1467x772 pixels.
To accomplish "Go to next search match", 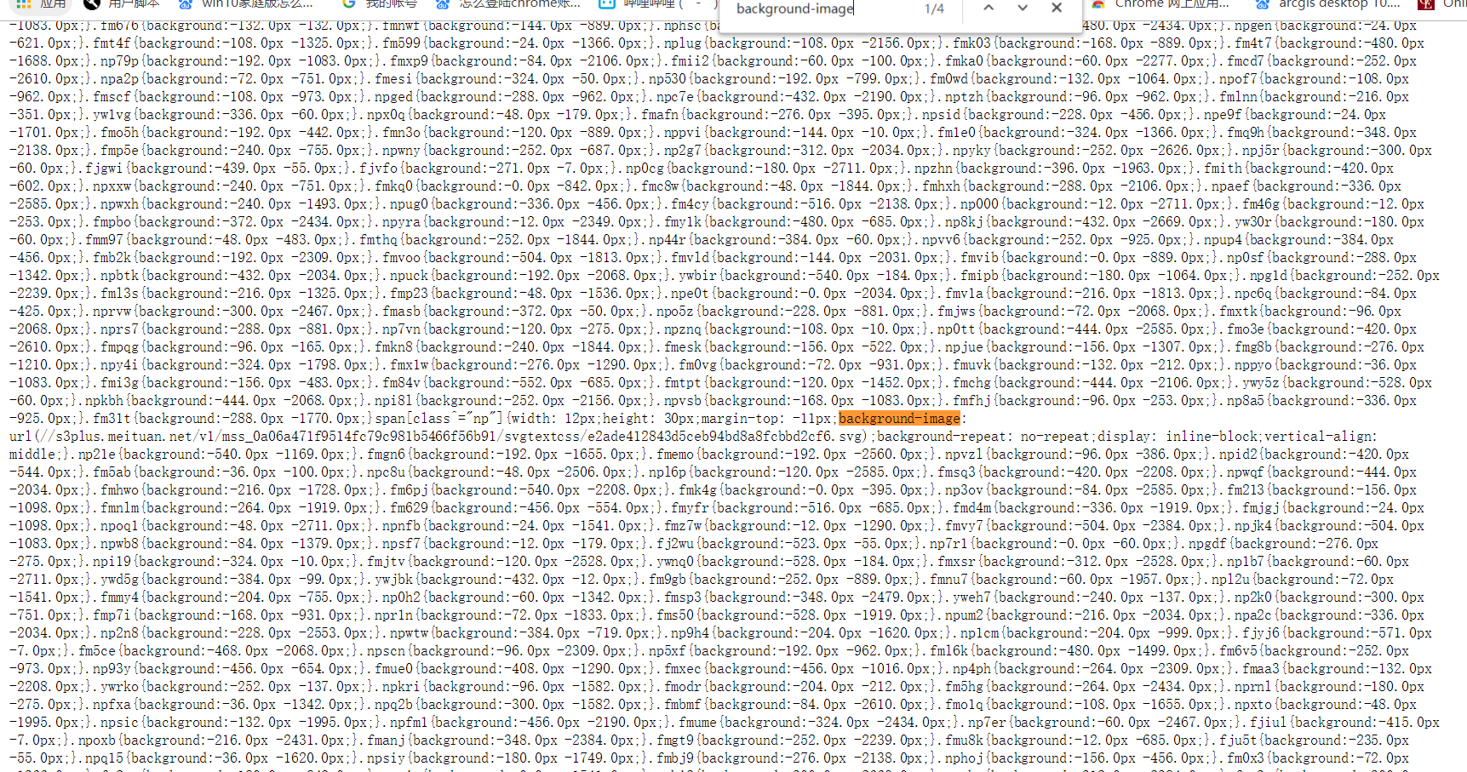I will [x=1023, y=8].
